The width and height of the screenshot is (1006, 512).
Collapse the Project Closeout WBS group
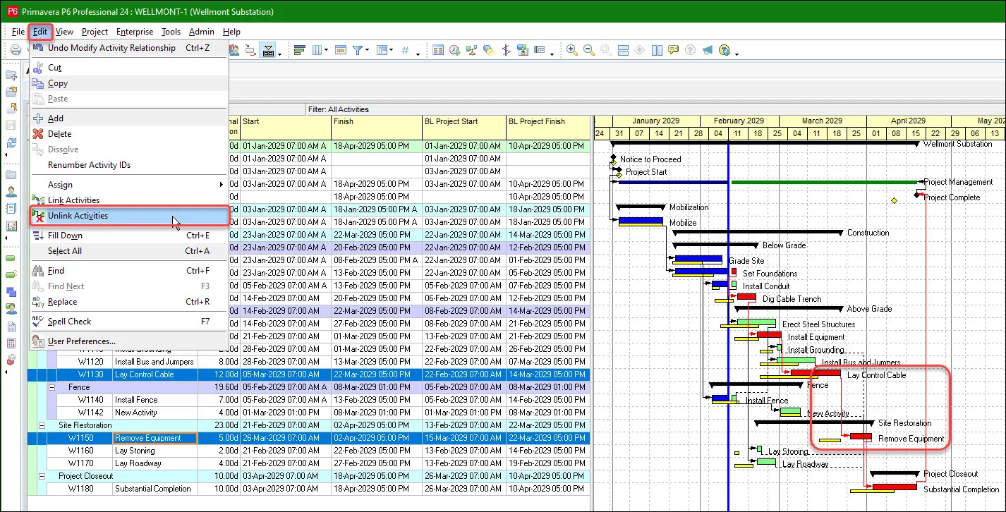point(42,476)
